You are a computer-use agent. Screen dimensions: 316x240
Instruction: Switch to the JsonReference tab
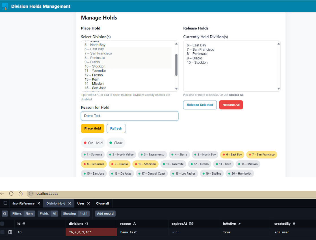[x=23, y=203]
